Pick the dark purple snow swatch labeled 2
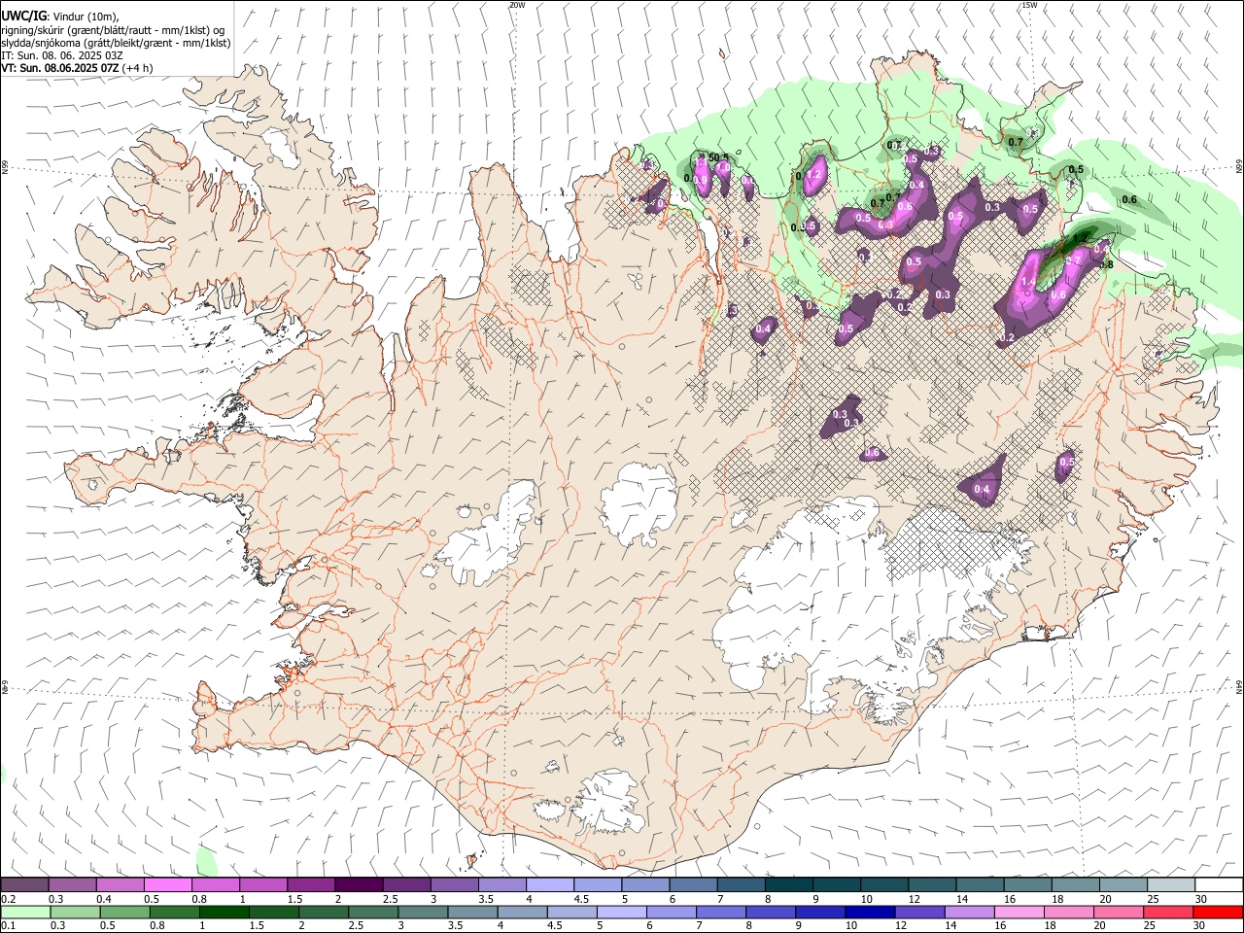 click(358, 884)
